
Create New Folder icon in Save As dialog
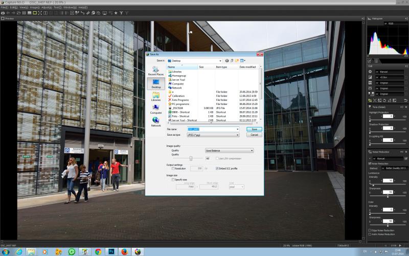[237, 60]
